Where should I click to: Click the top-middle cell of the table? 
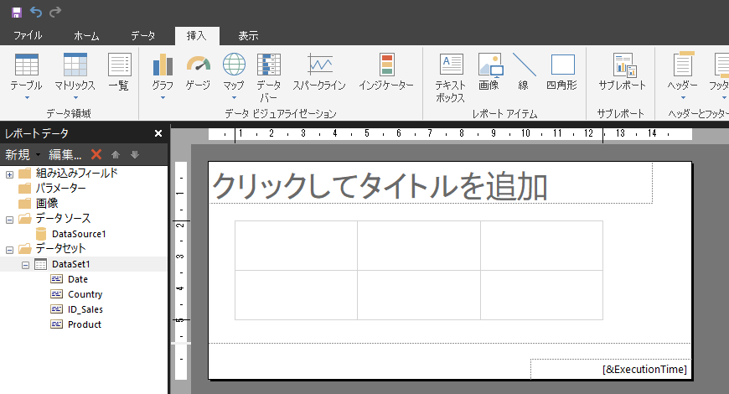click(x=419, y=246)
